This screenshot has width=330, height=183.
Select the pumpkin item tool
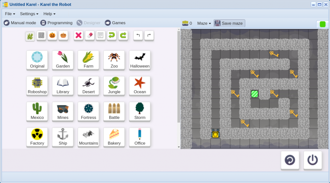(x=52, y=36)
